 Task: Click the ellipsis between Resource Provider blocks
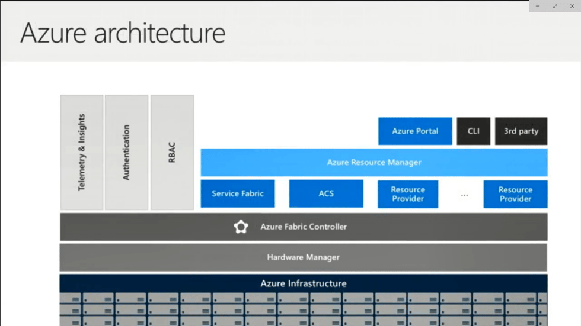pyautogui.click(x=464, y=195)
